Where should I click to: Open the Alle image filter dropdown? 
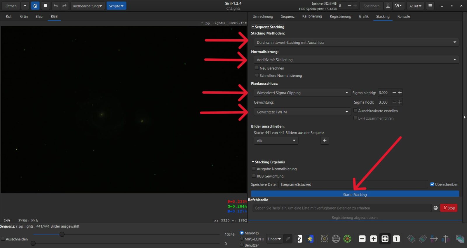[276, 141]
